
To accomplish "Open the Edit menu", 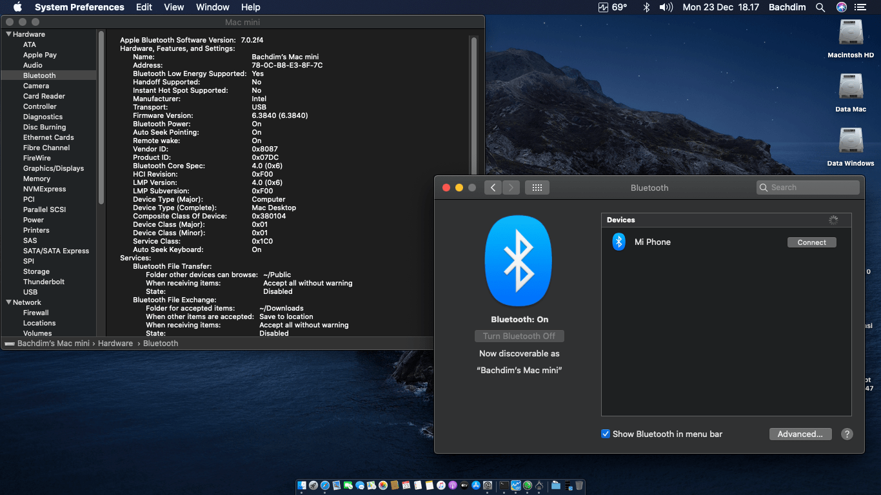I will tap(144, 8).
